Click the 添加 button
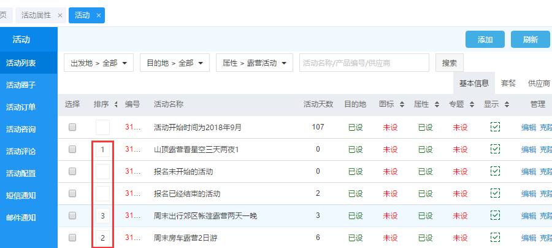552x248 pixels. (485, 39)
